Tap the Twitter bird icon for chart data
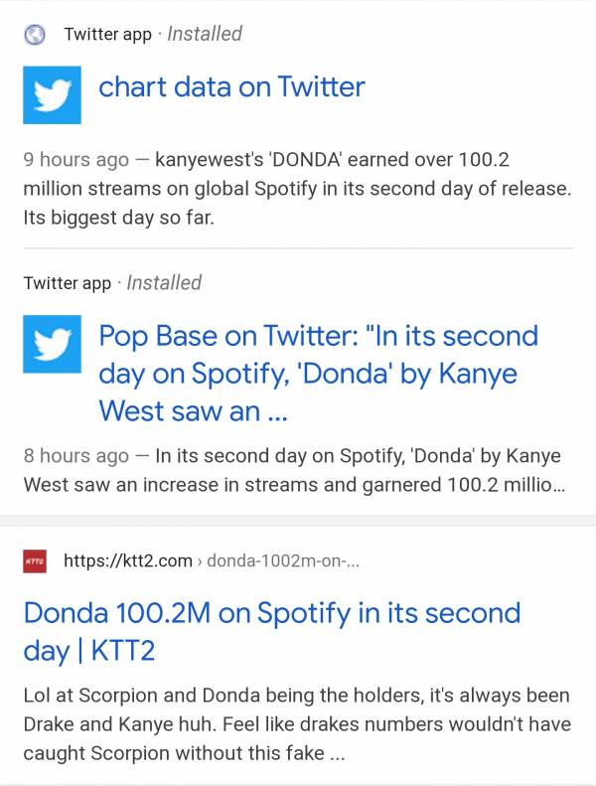Viewport: 596px width, 786px height. (x=52, y=95)
